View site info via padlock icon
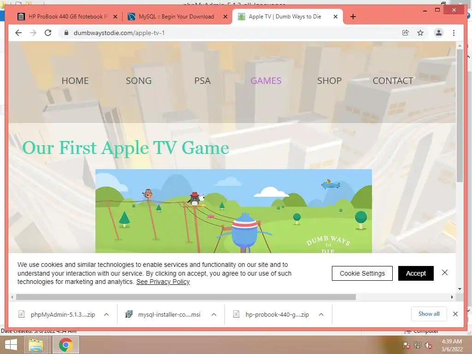 coord(66,33)
